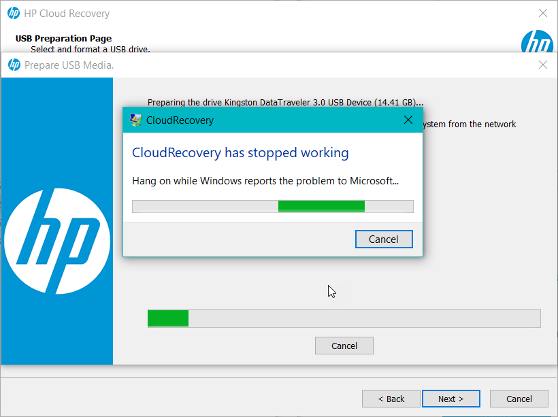Click the 'USB Preparation Page' heading
Viewport: 558px width, 417px height.
63,39
